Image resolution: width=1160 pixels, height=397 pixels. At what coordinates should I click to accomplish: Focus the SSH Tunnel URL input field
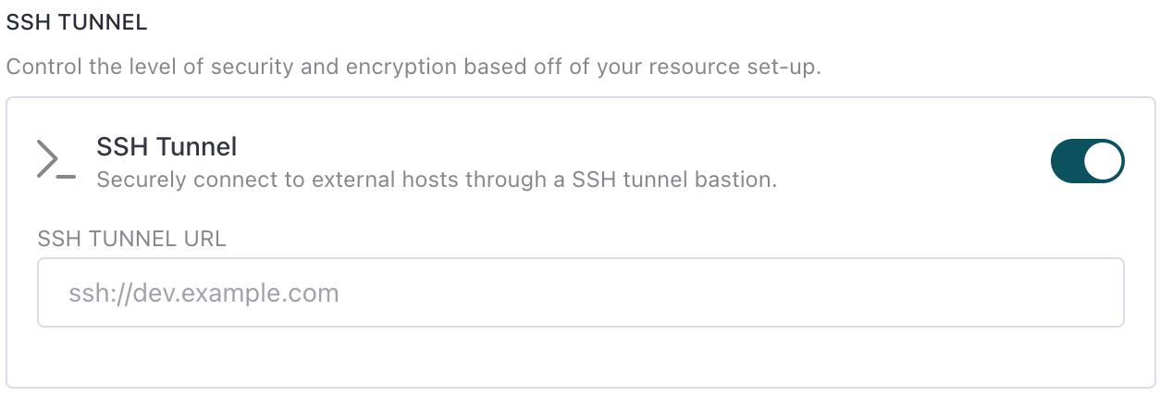point(581,292)
